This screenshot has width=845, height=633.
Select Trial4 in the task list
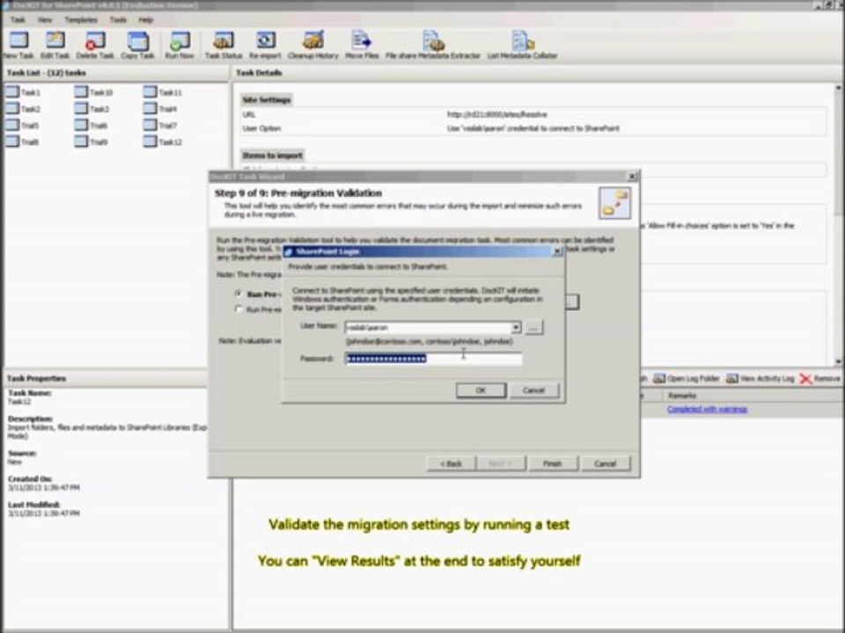pos(160,109)
